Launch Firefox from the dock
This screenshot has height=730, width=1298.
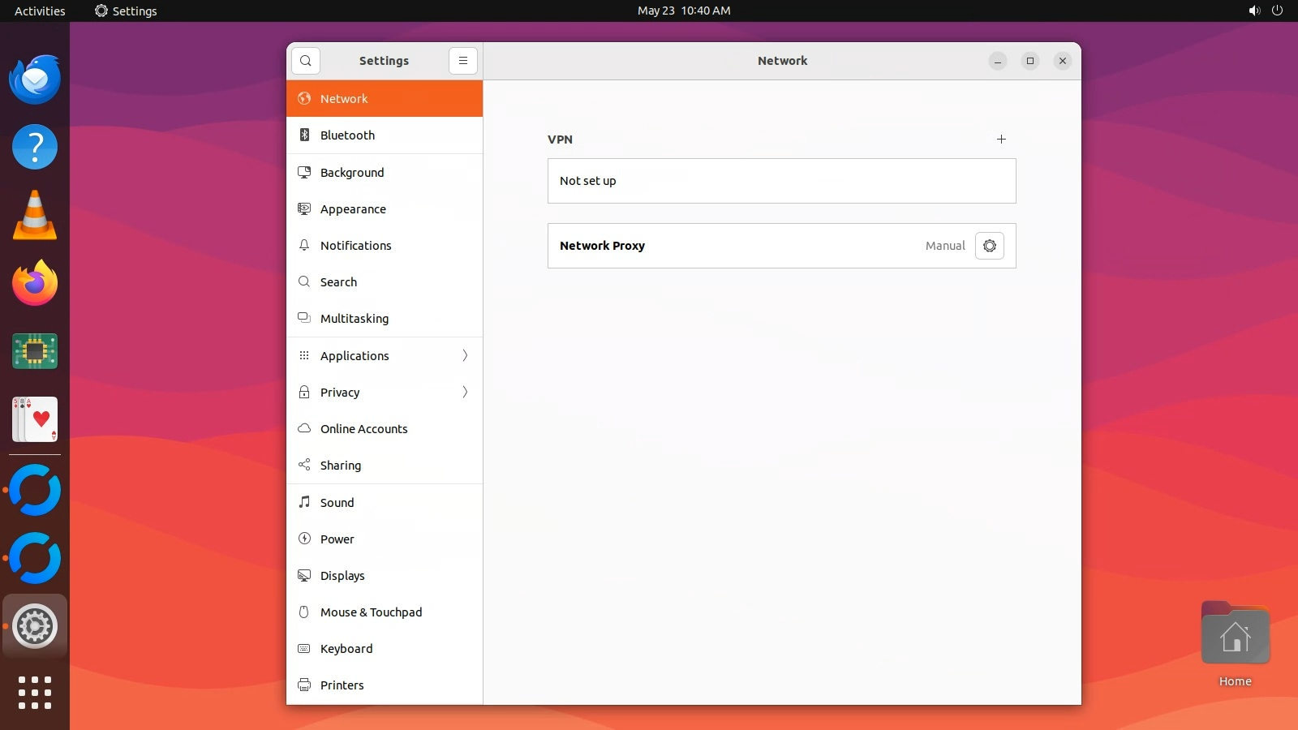[x=35, y=284]
